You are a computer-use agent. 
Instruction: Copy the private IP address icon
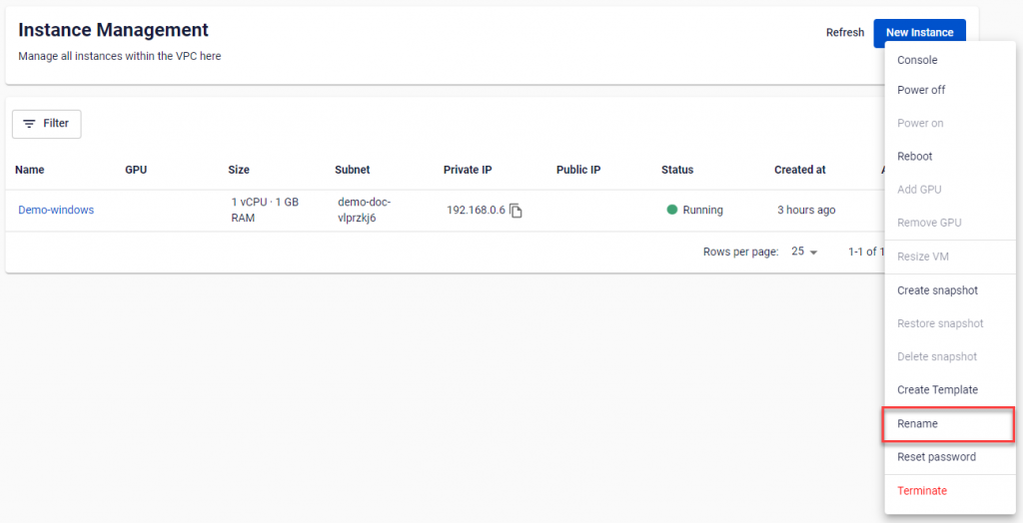515,211
